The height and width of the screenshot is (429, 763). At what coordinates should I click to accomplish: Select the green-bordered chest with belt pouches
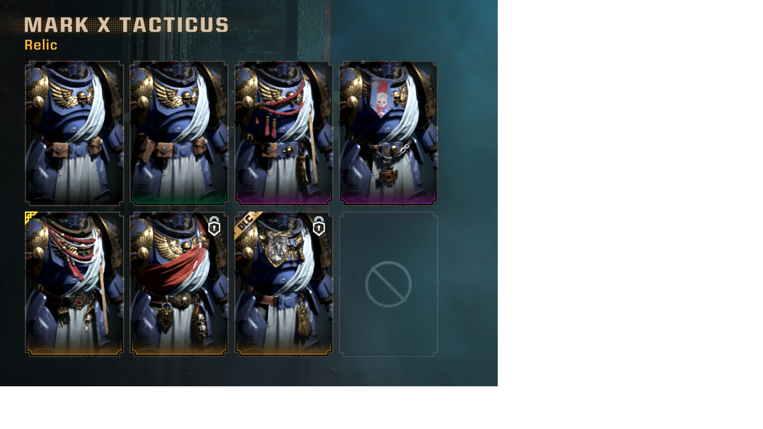click(179, 133)
